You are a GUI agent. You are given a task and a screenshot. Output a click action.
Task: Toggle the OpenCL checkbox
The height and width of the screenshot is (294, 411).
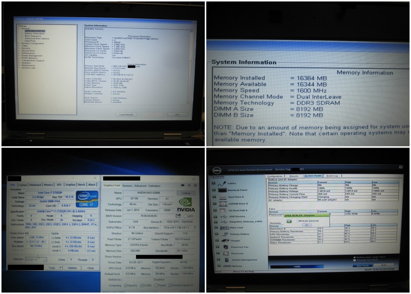pyautogui.click(x=126, y=285)
